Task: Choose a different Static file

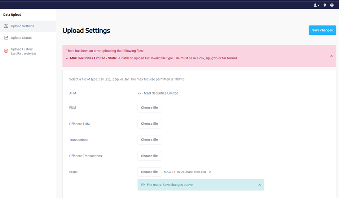Action: coord(149,172)
